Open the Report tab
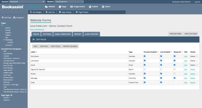 (x=78, y=34)
